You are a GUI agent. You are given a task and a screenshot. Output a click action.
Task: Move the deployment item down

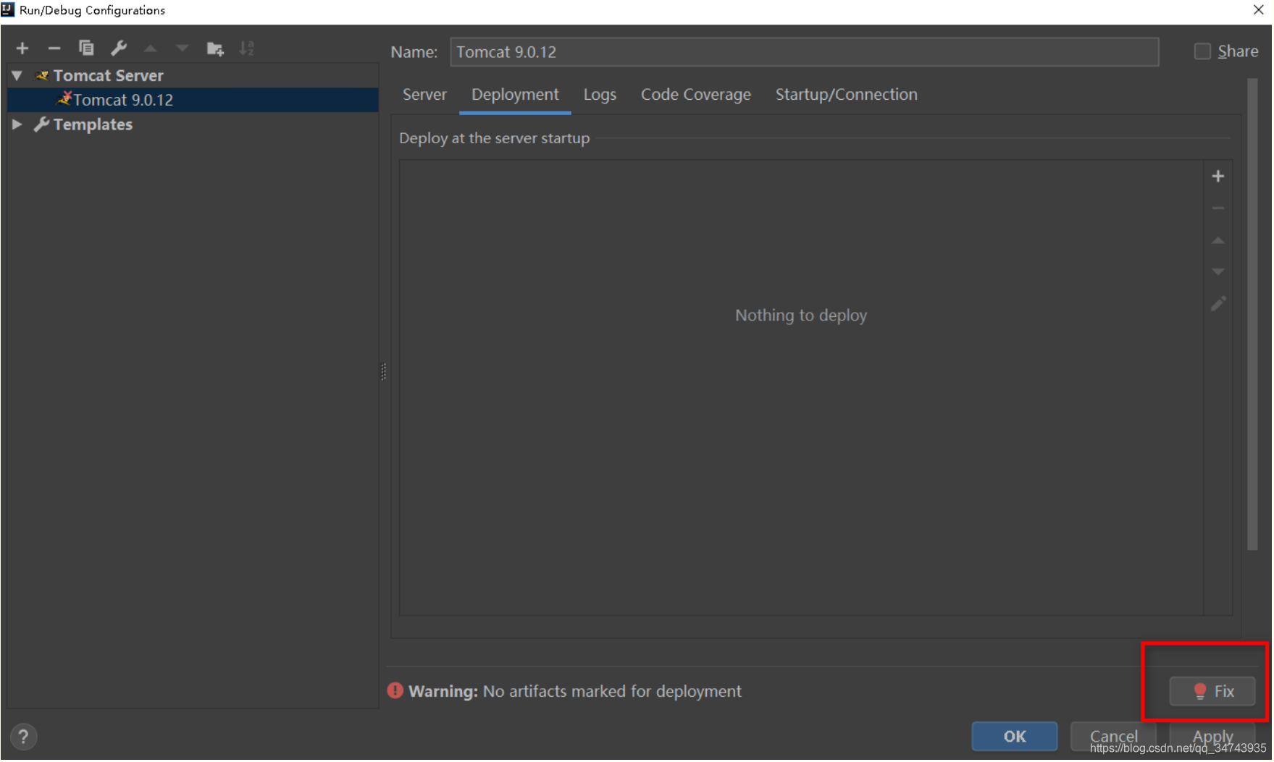point(1218,272)
